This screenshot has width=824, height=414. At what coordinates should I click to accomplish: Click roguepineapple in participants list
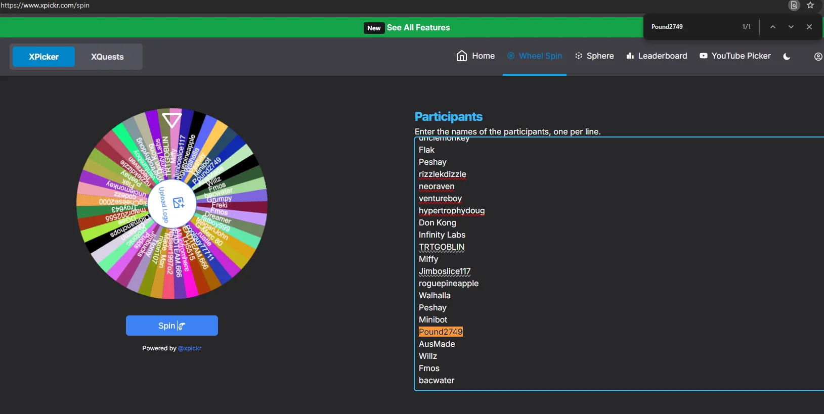[x=449, y=283]
